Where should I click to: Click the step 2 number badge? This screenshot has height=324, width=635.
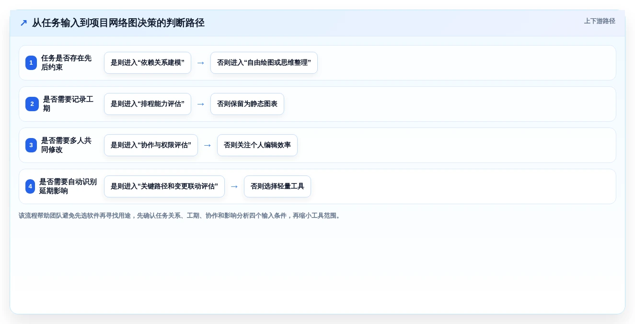(x=32, y=104)
